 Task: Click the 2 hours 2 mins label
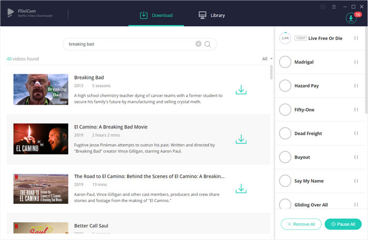106,135
